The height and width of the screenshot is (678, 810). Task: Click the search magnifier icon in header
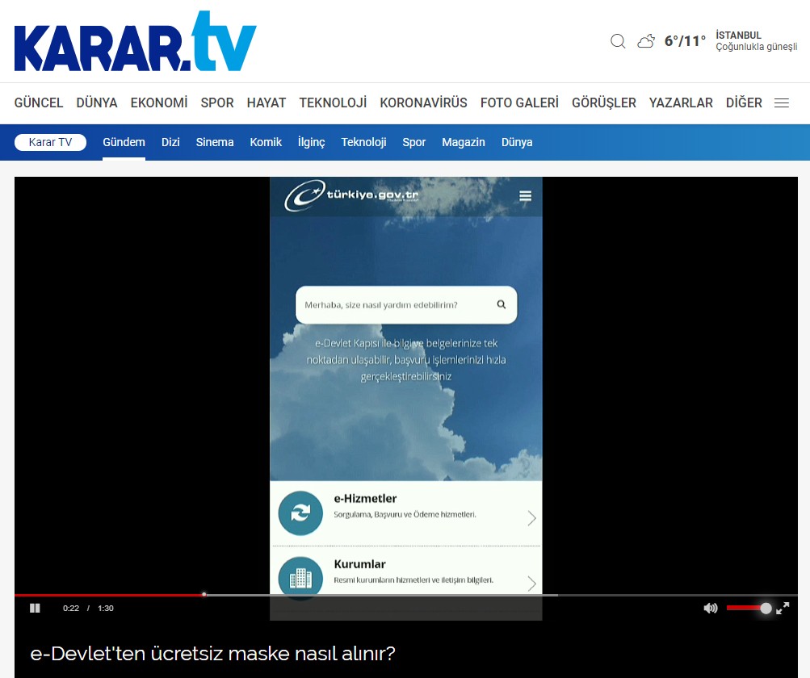[x=618, y=41]
